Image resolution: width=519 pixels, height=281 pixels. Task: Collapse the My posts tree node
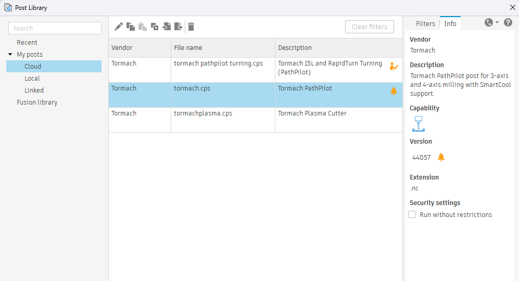click(x=10, y=54)
